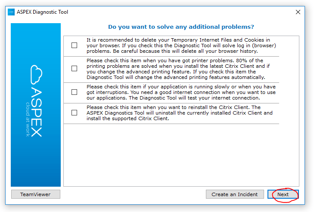
Task: Click the Citrix Client reinstall description text
Action: [180, 113]
